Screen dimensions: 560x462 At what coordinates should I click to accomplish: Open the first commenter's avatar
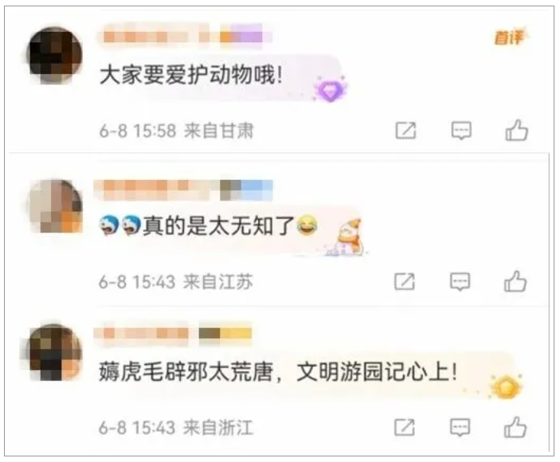coord(55,55)
